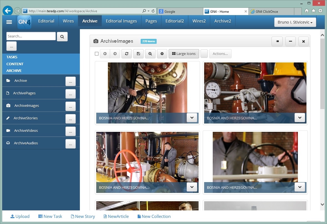
Task: Open ArchiveStories in sidebar
Action: (26, 118)
